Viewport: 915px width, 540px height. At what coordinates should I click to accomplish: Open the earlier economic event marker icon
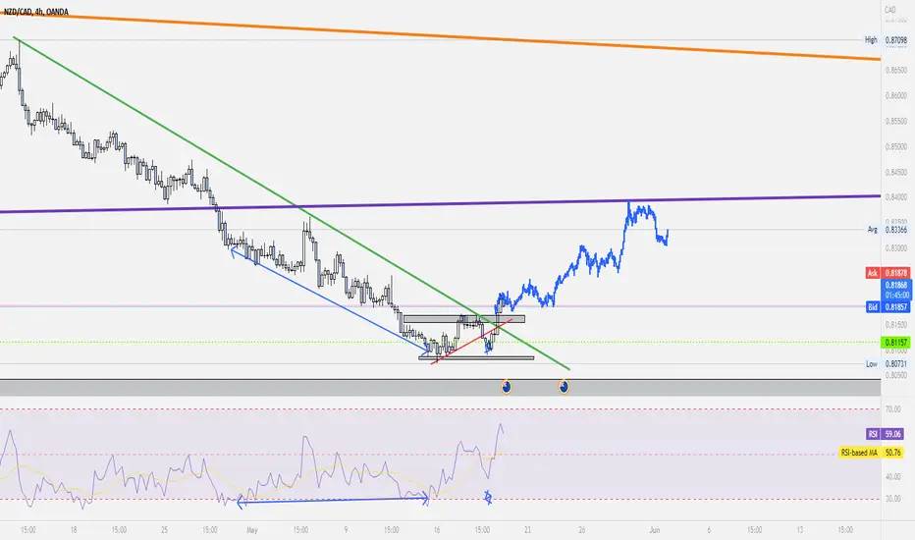(x=506, y=387)
